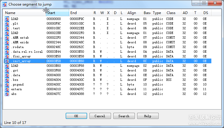Screen dimensions: 224x128
Task: Maximize the Choose segment dialog
Action: click(204, 3)
